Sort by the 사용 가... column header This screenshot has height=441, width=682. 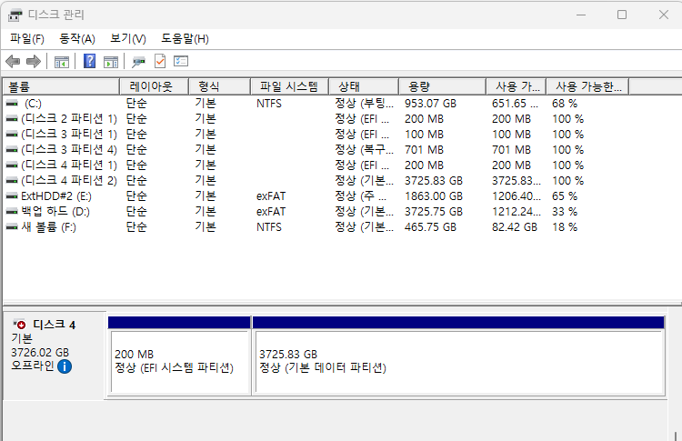517,86
